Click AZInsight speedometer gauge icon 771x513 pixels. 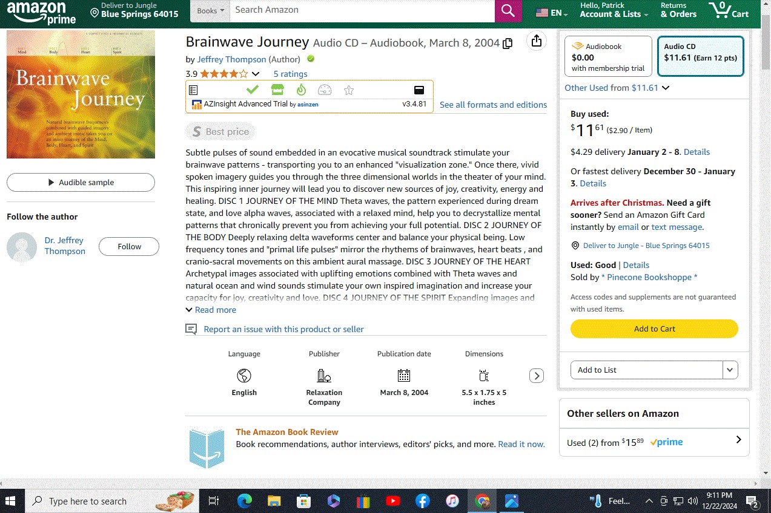[x=325, y=90]
